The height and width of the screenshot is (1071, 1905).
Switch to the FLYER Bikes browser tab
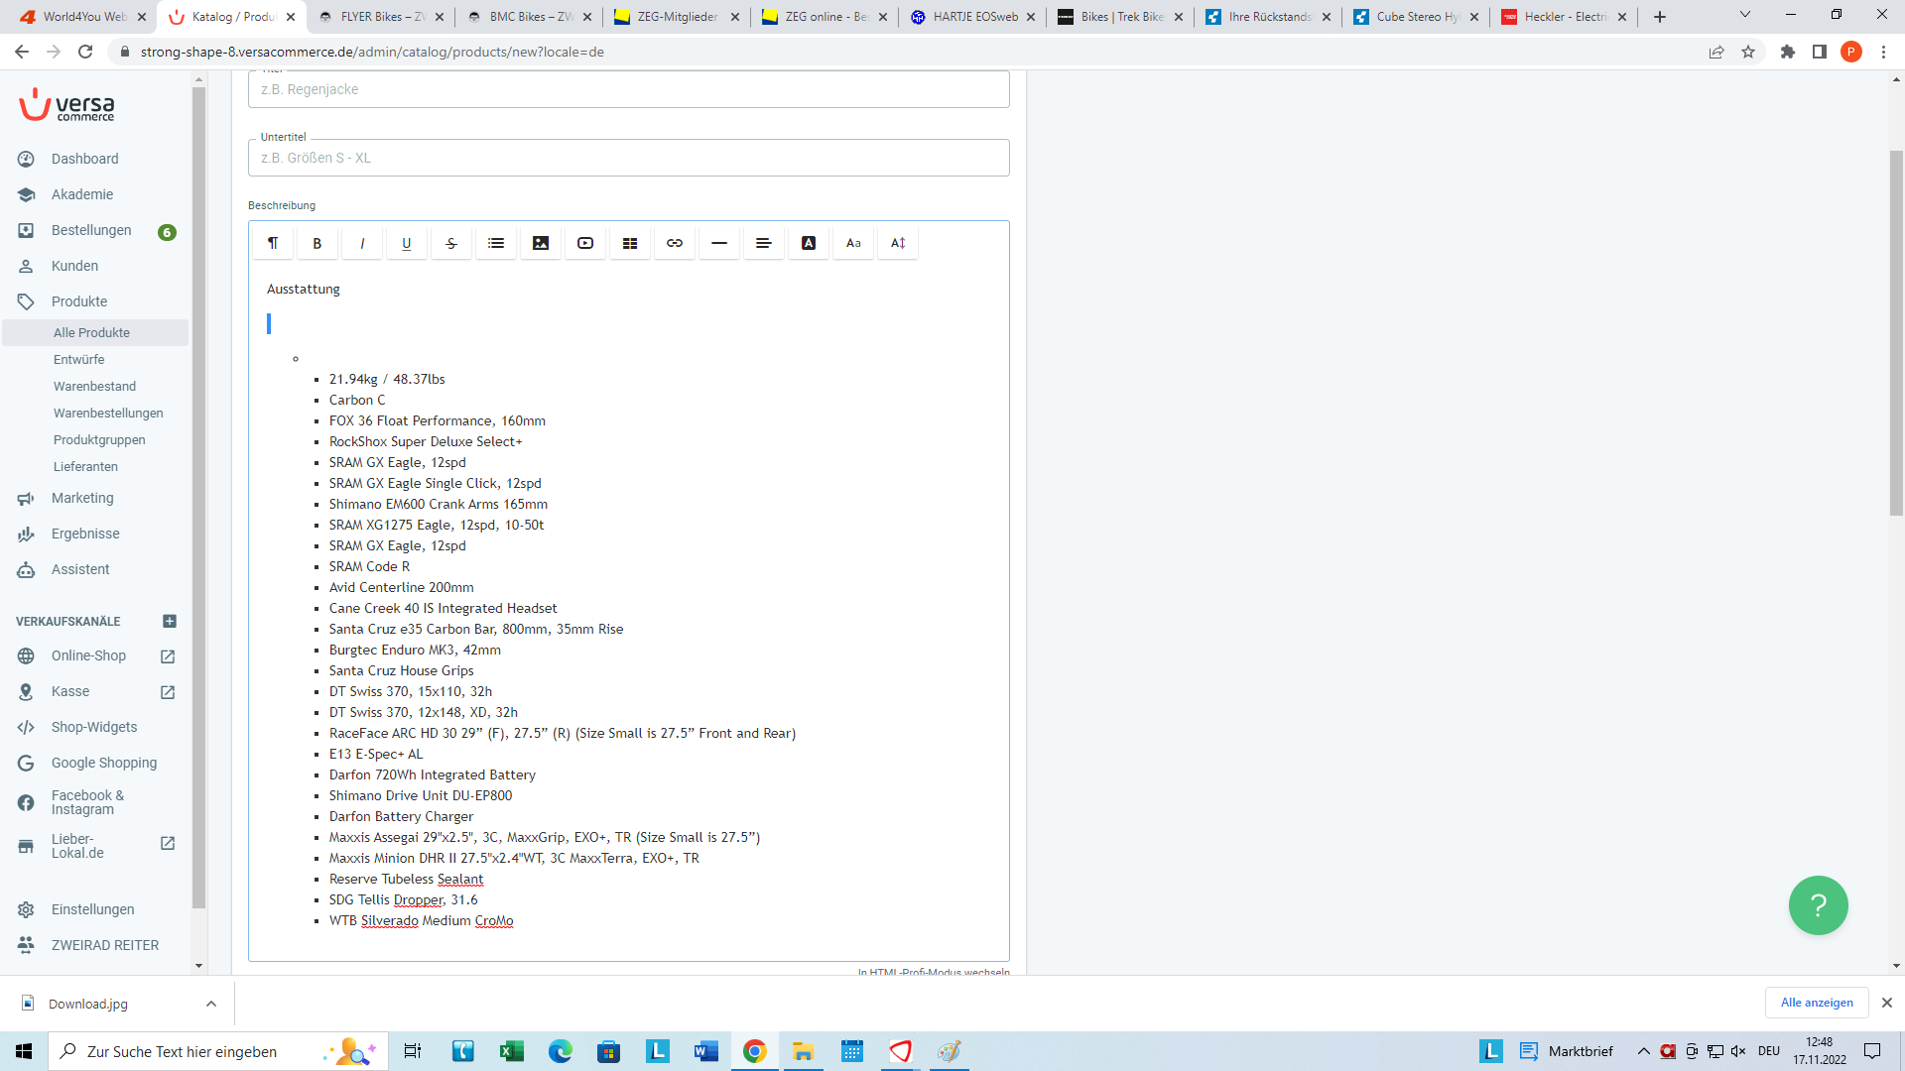381,17
